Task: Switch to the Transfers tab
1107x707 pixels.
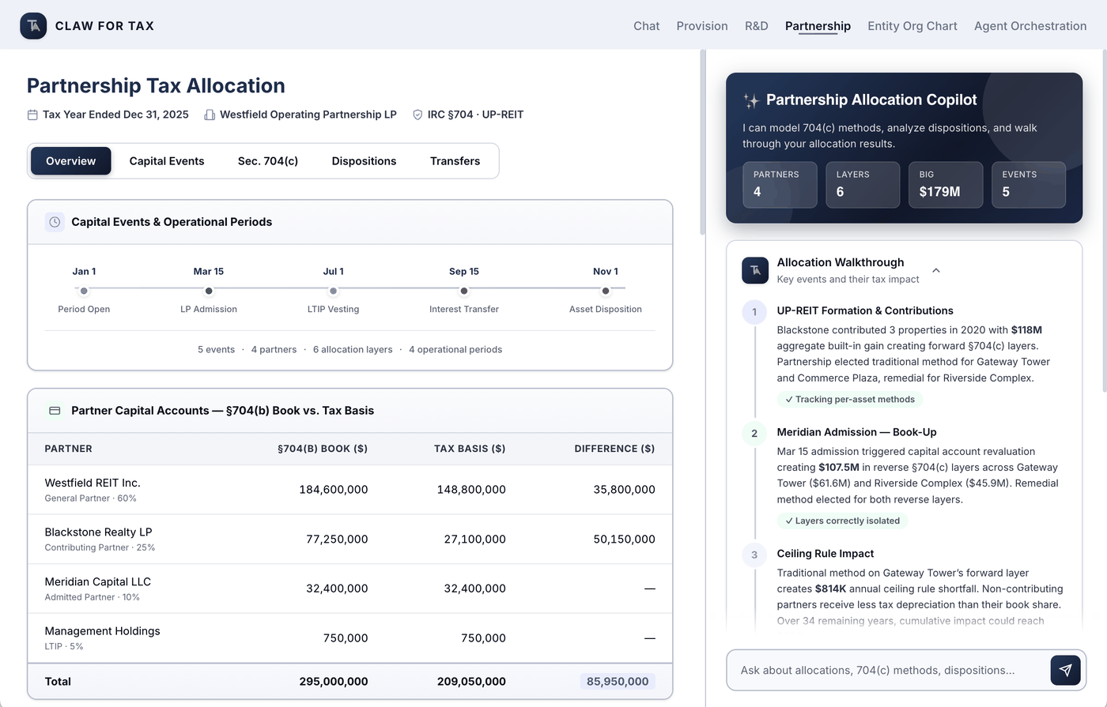Action: [455, 161]
